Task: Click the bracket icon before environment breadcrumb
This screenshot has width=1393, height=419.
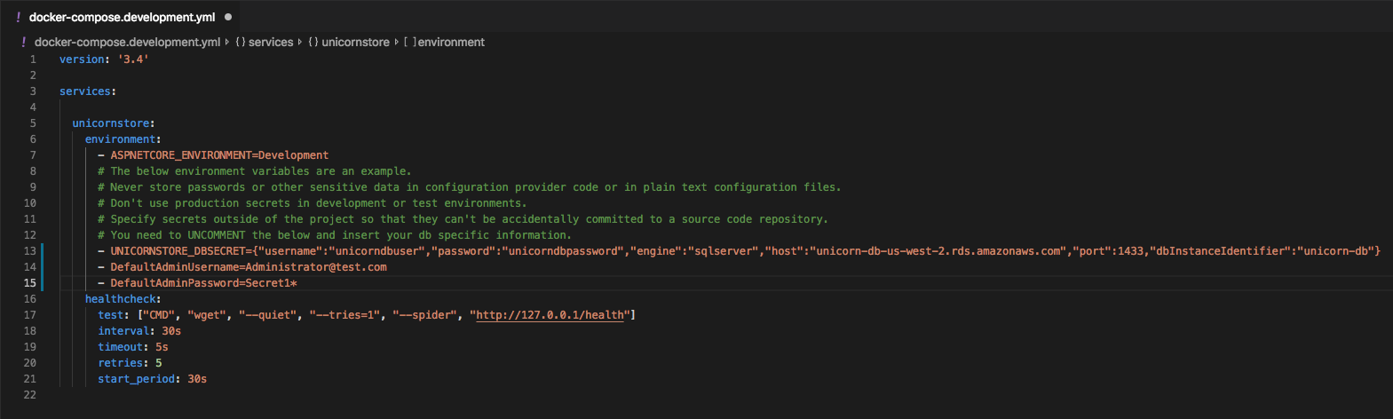Action: pyautogui.click(x=409, y=42)
